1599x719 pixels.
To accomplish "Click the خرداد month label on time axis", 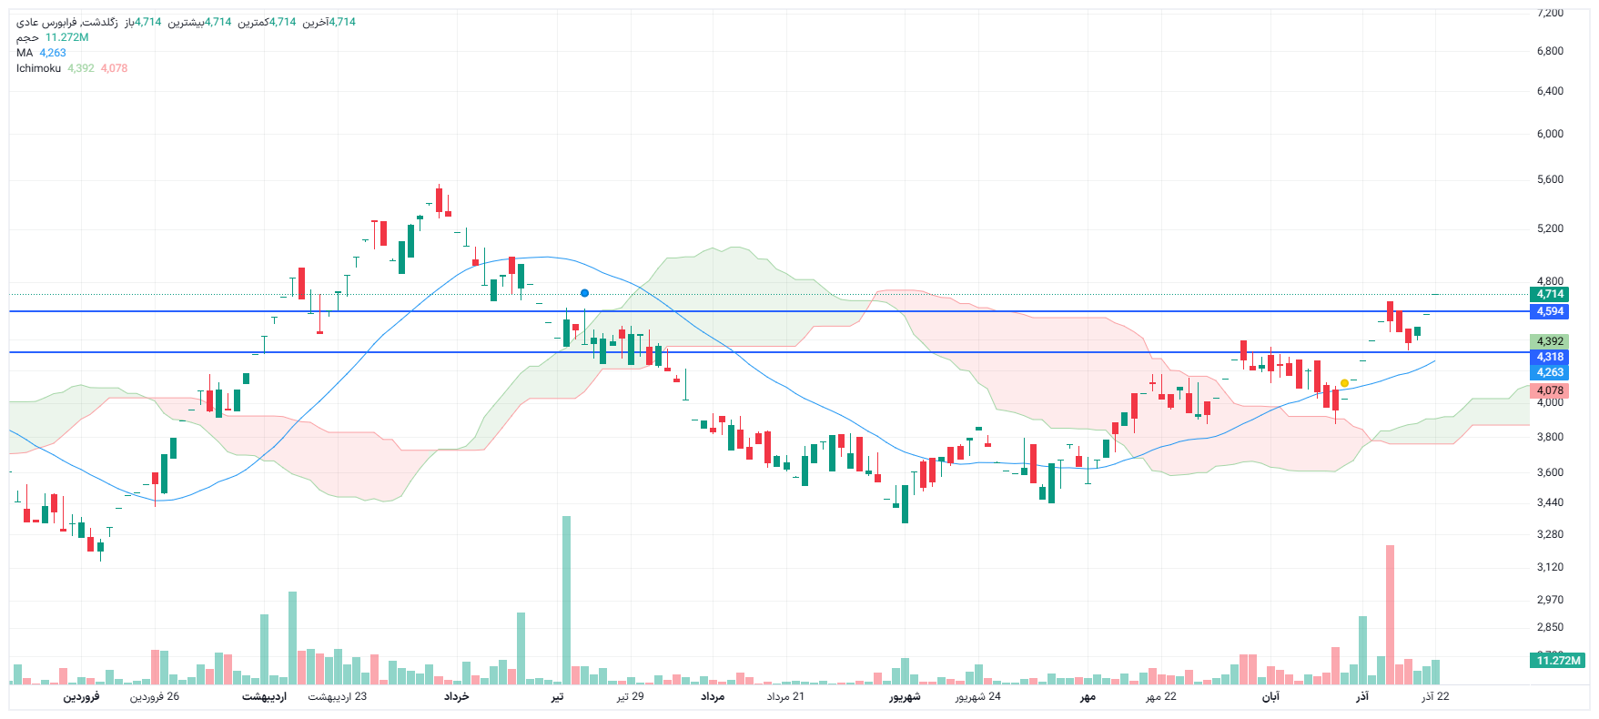I will click(x=456, y=696).
